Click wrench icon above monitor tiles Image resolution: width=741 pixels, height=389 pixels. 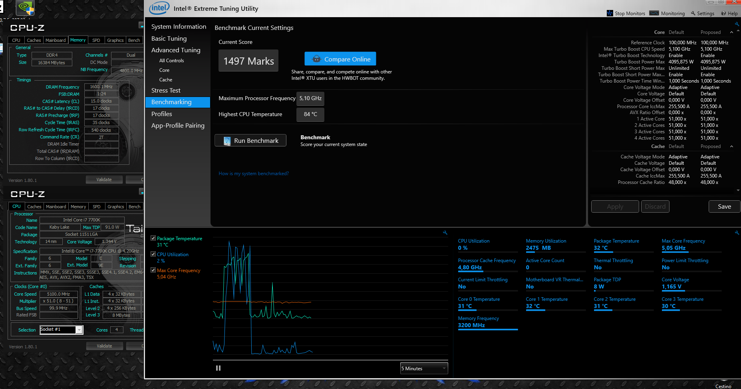[x=737, y=233]
